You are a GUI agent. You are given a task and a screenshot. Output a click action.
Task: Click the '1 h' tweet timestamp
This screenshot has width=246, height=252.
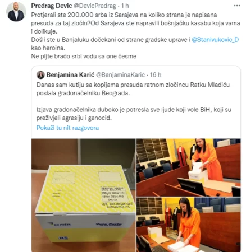pyautogui.click(x=125, y=6)
